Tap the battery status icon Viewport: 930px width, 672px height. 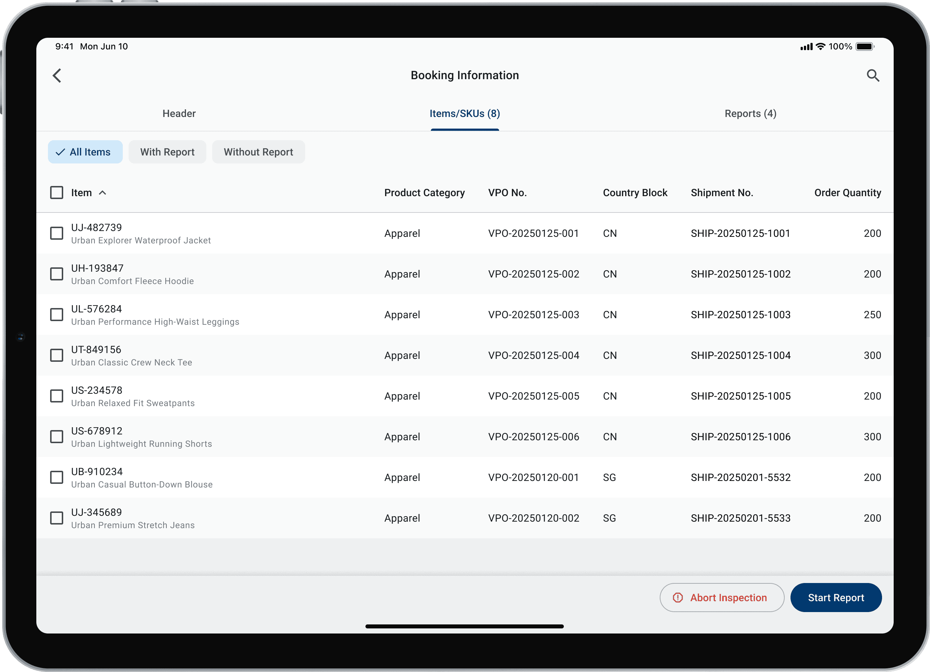865,47
